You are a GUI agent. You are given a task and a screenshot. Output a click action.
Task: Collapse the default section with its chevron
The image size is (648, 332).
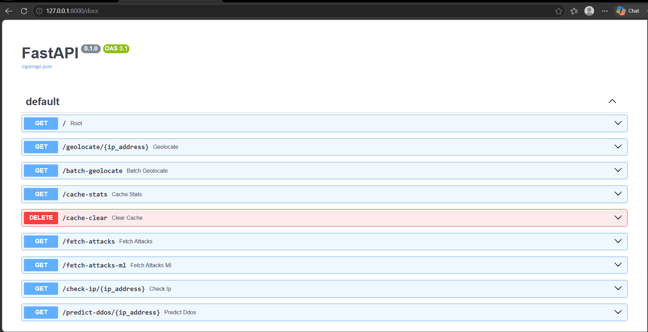[612, 101]
